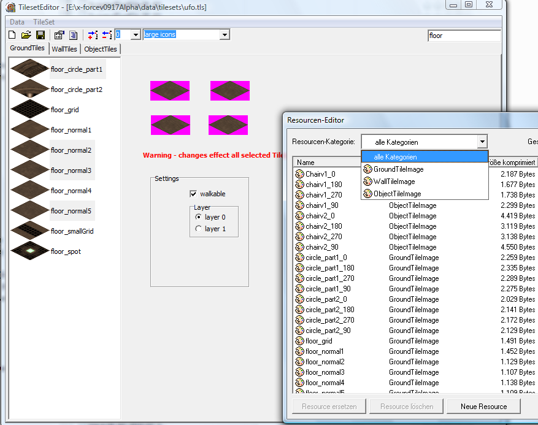Click the floor search input field
The height and width of the screenshot is (425, 538).
tap(463, 36)
